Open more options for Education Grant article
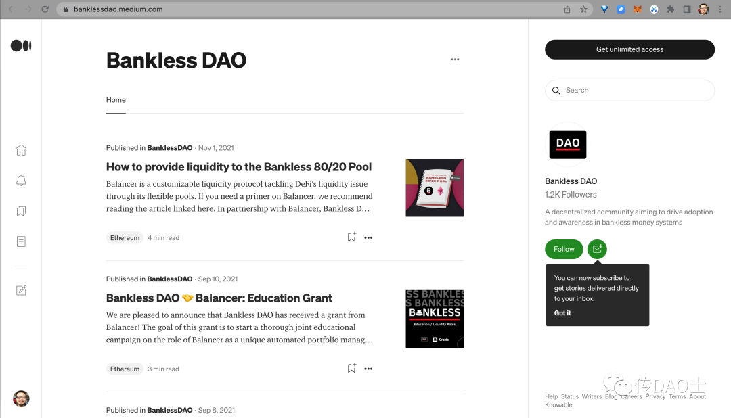 coord(368,369)
